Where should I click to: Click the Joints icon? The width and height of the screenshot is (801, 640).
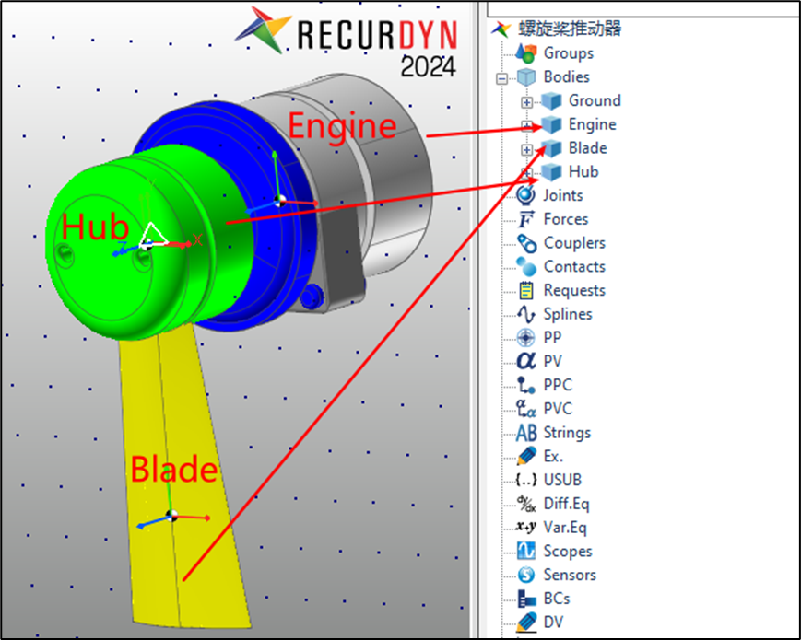click(525, 195)
